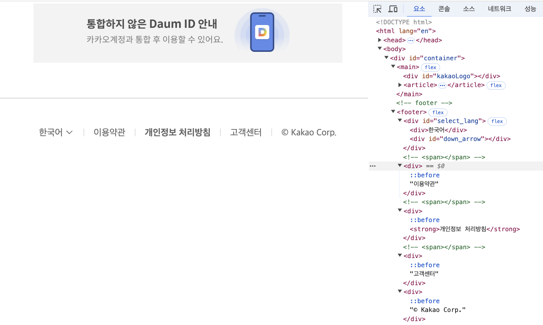This screenshot has width=543, height=325.
Task: Open 개인정보 처리방침 footer link
Action: point(178,133)
